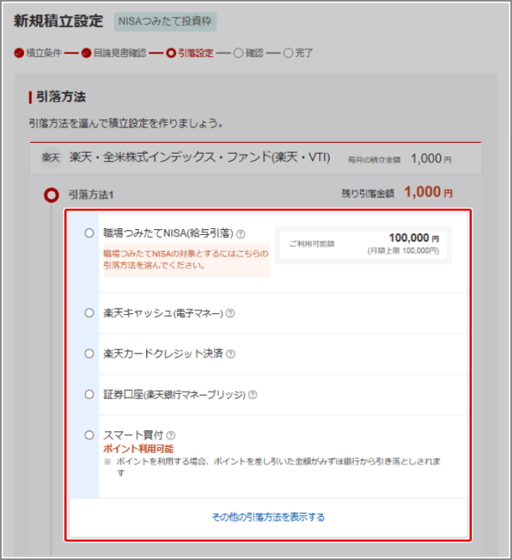The height and width of the screenshot is (560, 512).
Task: Select 楽天キャッシュ(電子マネー) radio button
Action: coord(89,313)
